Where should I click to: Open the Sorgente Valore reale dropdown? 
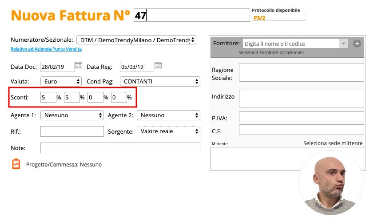pyautogui.click(x=168, y=131)
